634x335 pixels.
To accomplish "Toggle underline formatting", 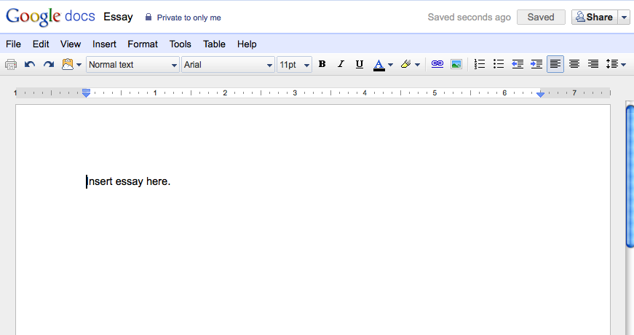I will pos(360,65).
